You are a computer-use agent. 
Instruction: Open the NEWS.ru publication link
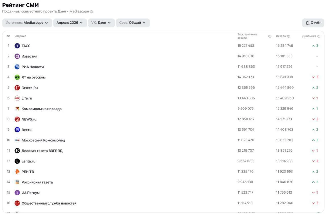click(29, 119)
